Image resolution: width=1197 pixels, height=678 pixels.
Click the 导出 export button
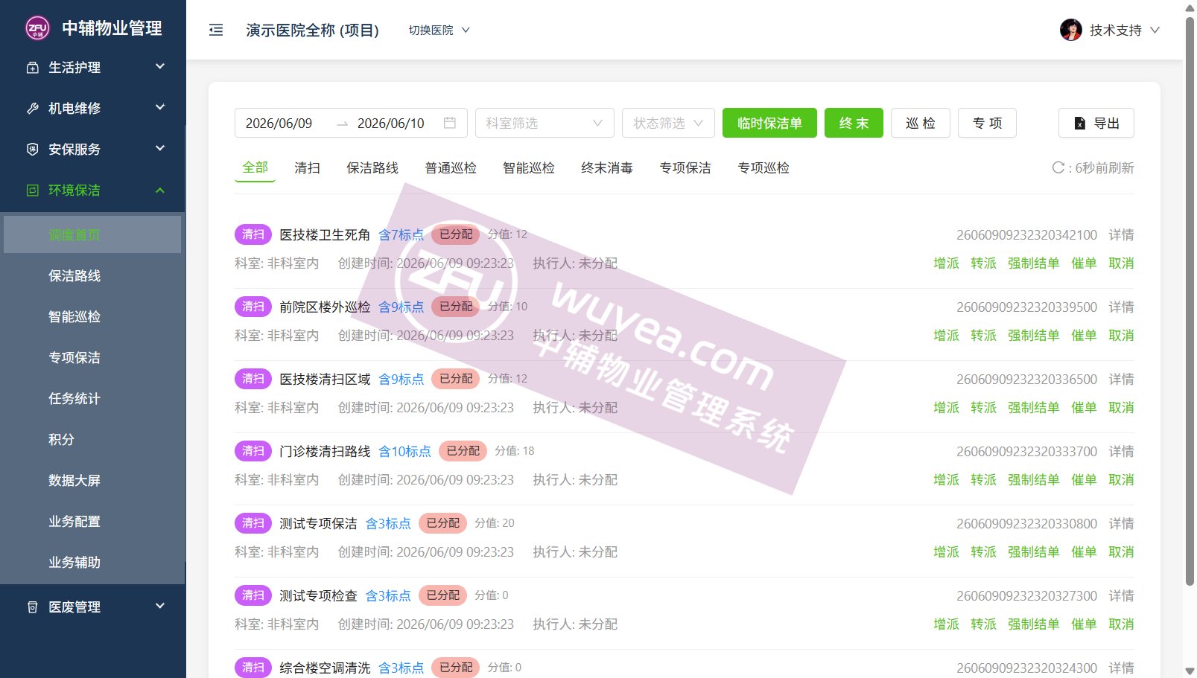[x=1096, y=123]
